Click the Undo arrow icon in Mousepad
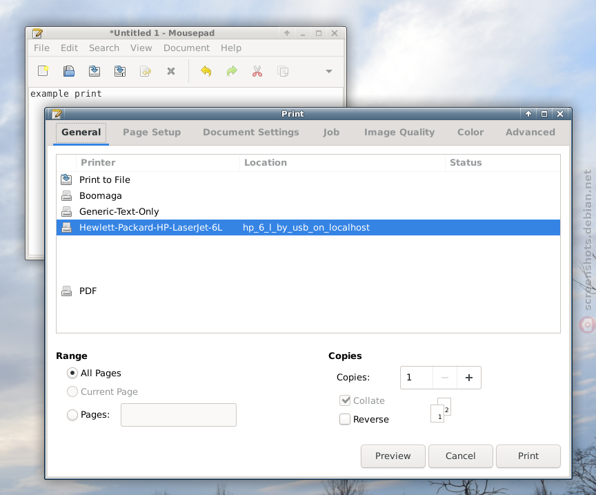 pos(206,71)
